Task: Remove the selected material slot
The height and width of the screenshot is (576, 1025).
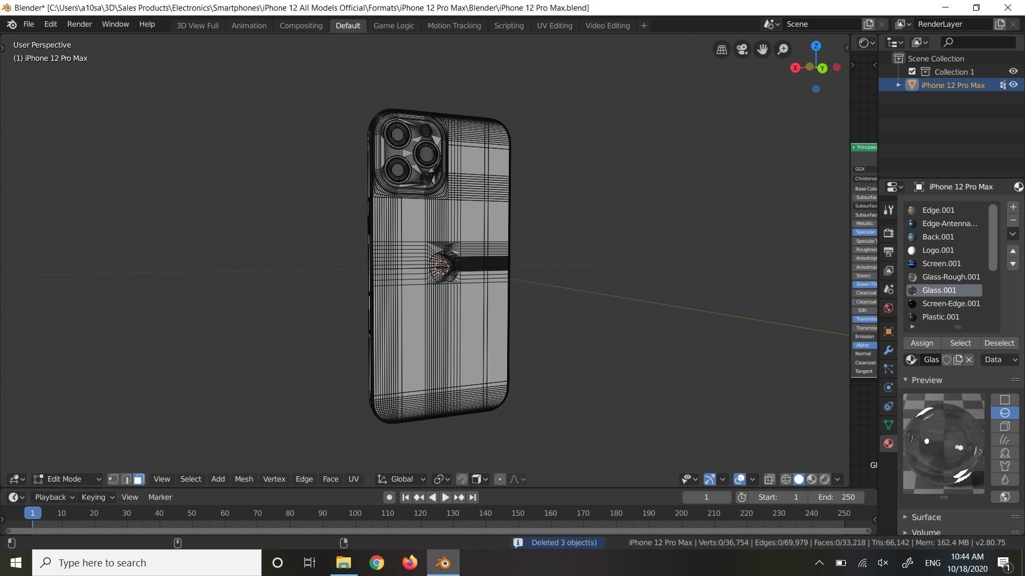Action: tap(1013, 220)
